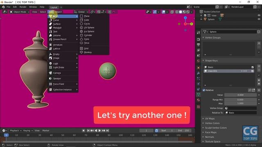Click the frame 1 timeline marker

pos(6,135)
